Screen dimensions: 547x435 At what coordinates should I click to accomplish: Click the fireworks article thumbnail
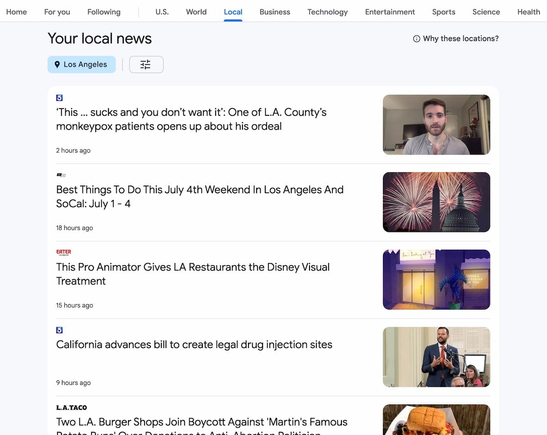point(436,202)
